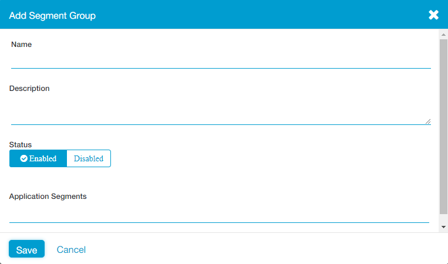Open the Application Segments selection field
The height and width of the screenshot is (264, 448).
click(x=219, y=214)
